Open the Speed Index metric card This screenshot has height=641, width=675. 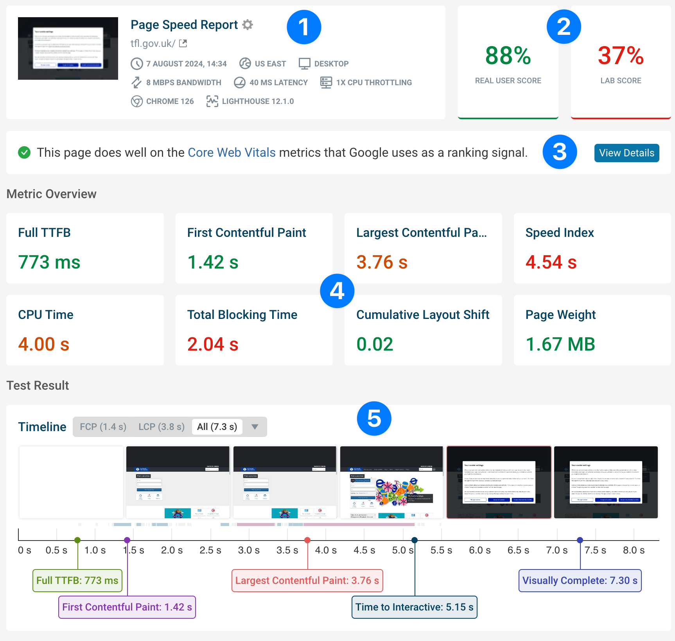click(592, 248)
